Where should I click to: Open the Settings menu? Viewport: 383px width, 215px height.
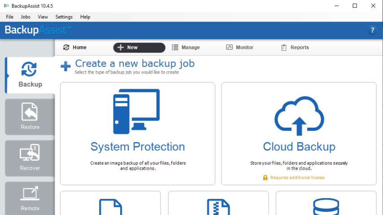[x=64, y=17]
